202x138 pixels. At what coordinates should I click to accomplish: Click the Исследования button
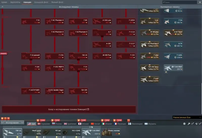[x=12, y=123]
